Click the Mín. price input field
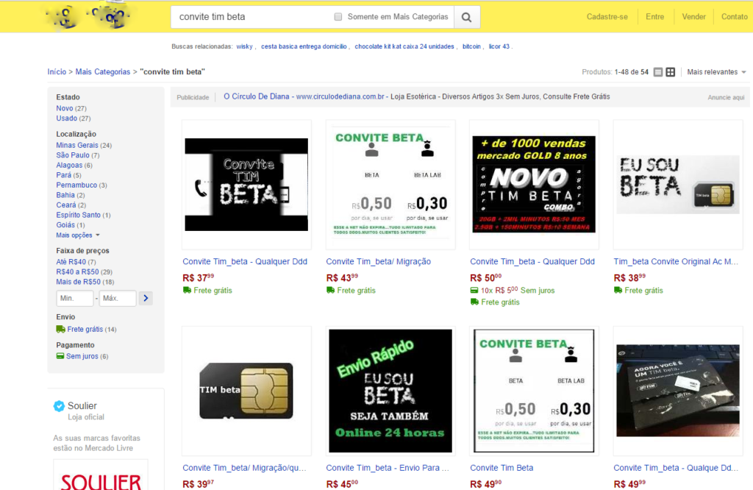This screenshot has height=490, width=753. [74, 298]
